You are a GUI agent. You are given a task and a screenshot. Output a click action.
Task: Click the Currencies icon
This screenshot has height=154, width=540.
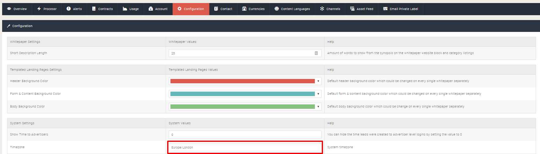tap(244, 9)
